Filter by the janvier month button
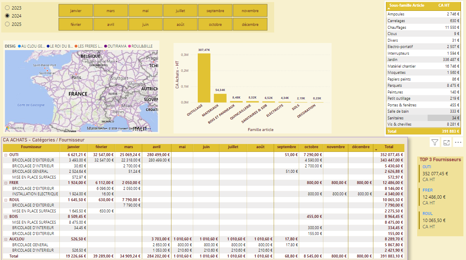Viewport: 466px width, 260px height. [76, 10]
